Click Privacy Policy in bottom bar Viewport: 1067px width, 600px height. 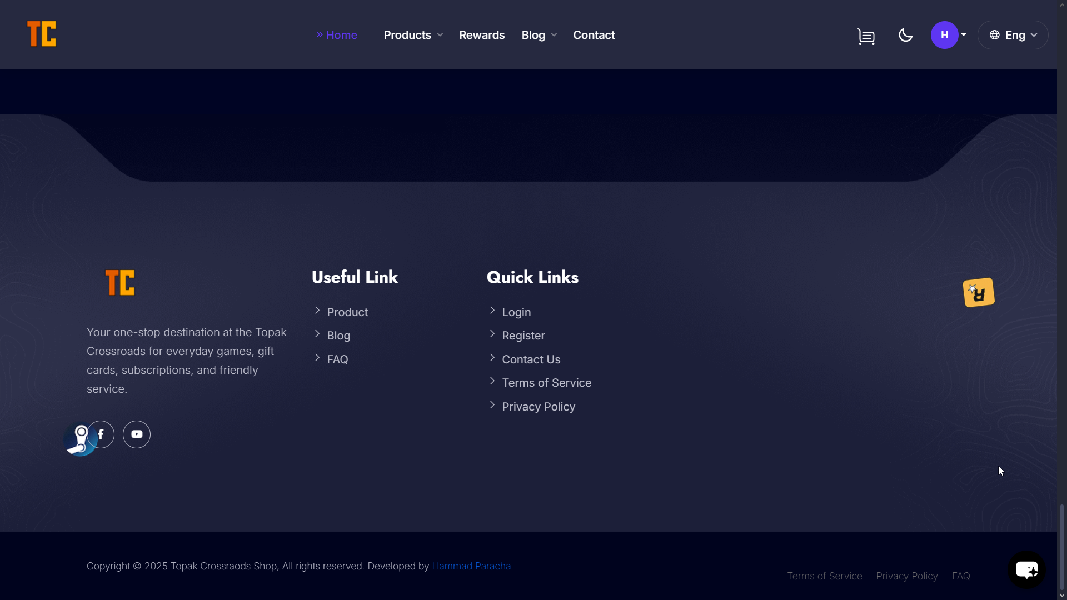coord(906,576)
